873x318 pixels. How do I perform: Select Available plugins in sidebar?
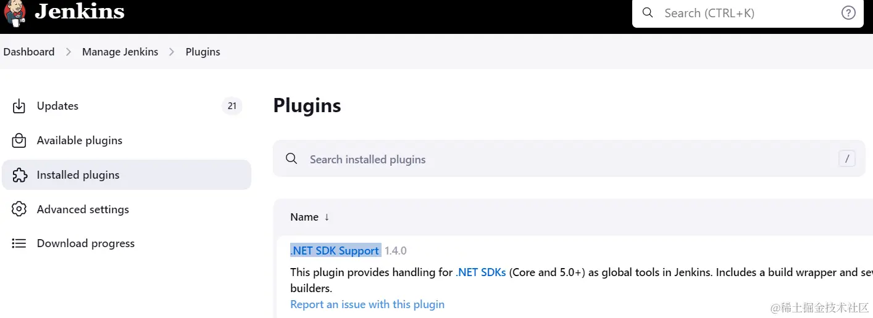pos(80,141)
